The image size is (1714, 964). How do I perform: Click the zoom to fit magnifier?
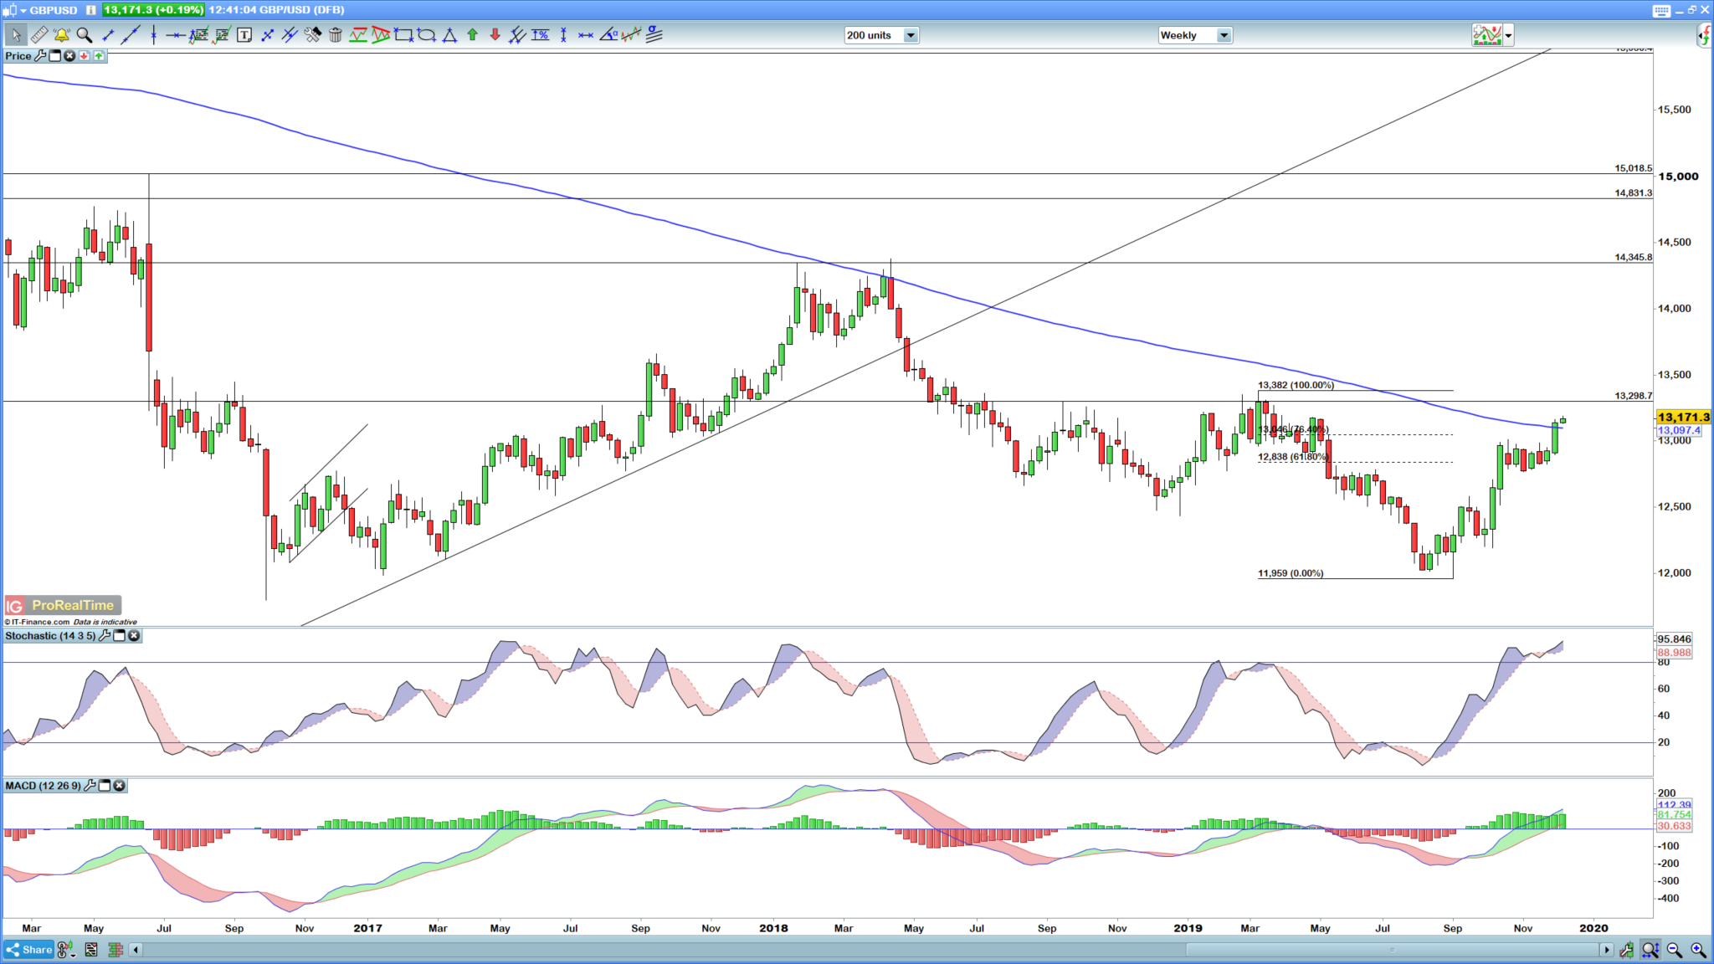pyautogui.click(x=1650, y=950)
